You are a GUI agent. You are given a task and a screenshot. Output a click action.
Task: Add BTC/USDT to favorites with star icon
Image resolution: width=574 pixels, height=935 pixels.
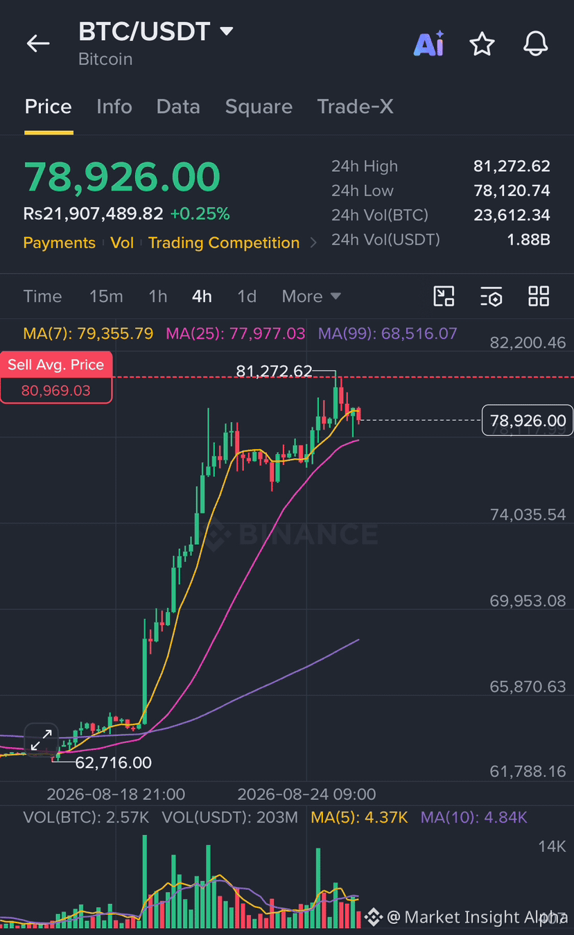coord(482,44)
